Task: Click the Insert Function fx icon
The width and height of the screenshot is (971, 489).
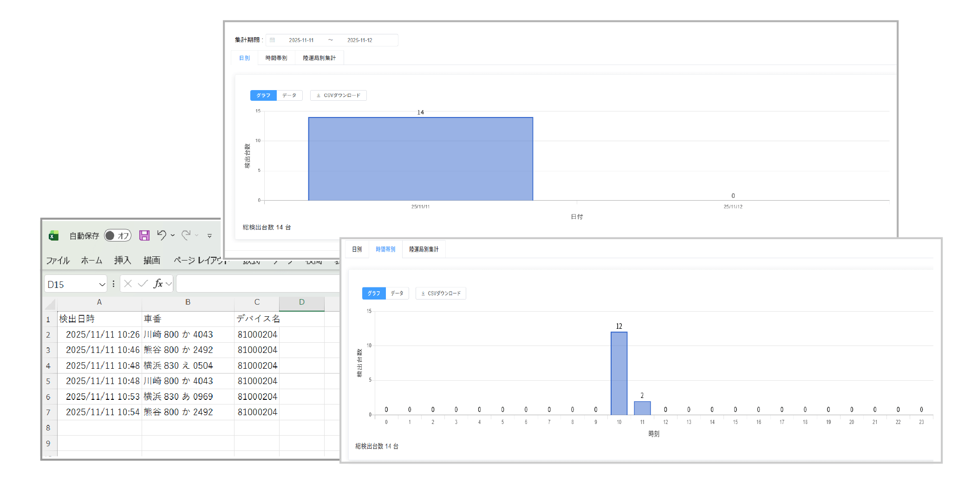Action: click(x=158, y=284)
